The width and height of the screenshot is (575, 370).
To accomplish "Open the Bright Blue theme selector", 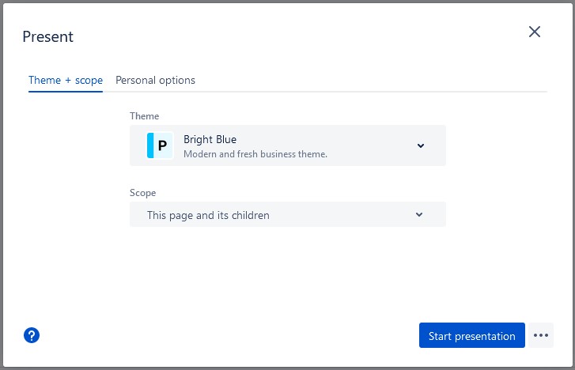I will [x=288, y=145].
